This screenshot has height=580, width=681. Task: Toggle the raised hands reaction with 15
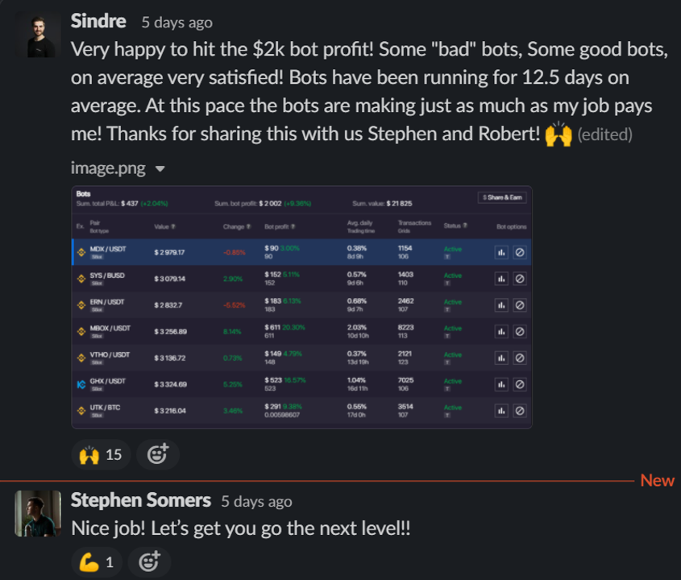pos(101,454)
